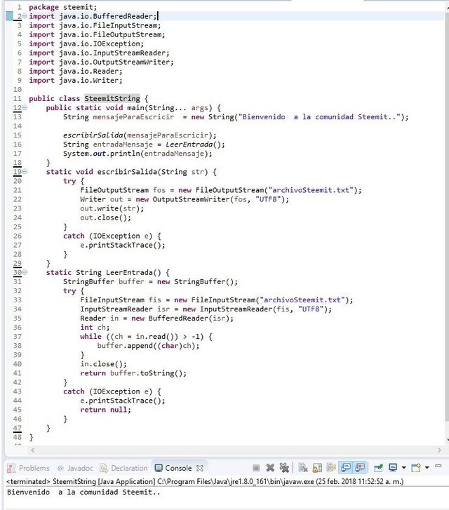Open the Display Selected Console dropdown arrow

pos(403,468)
